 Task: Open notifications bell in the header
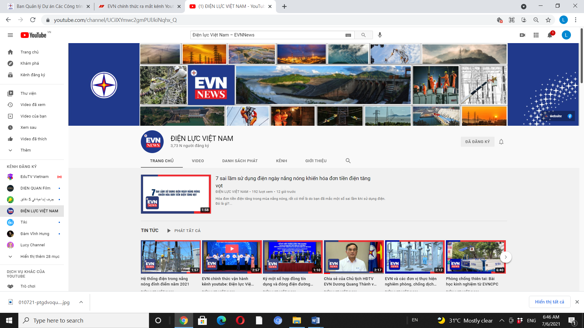[x=550, y=35]
